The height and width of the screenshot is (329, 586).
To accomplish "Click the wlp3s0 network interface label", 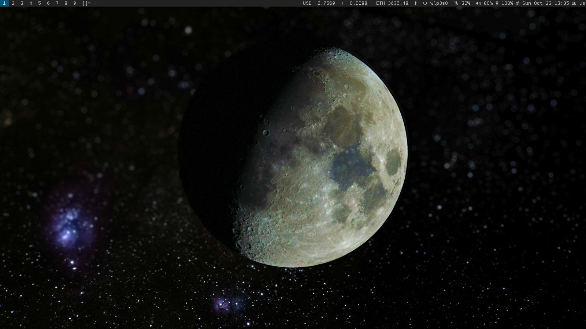I will point(439,3).
